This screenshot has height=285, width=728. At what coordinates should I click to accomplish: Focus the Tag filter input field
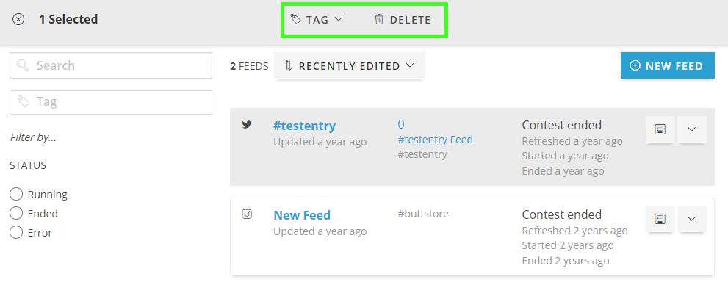(111, 102)
